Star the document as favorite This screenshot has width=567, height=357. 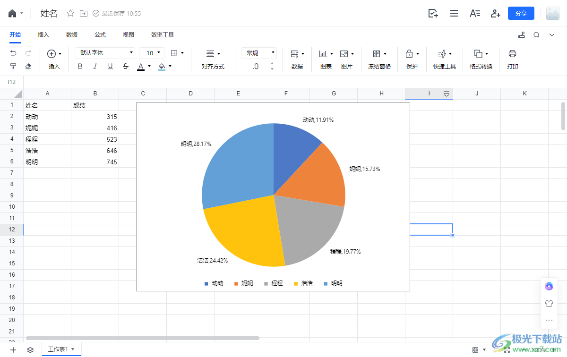(70, 13)
